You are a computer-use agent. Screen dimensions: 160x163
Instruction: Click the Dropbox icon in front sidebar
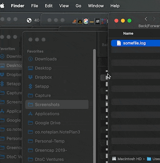pos(30,77)
